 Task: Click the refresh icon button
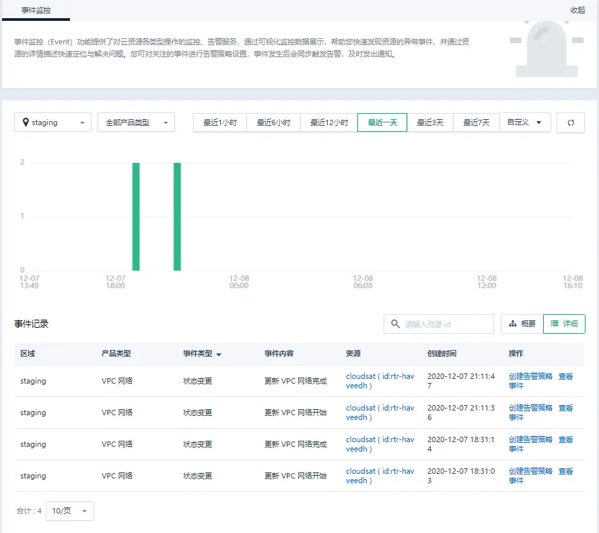pyautogui.click(x=571, y=122)
